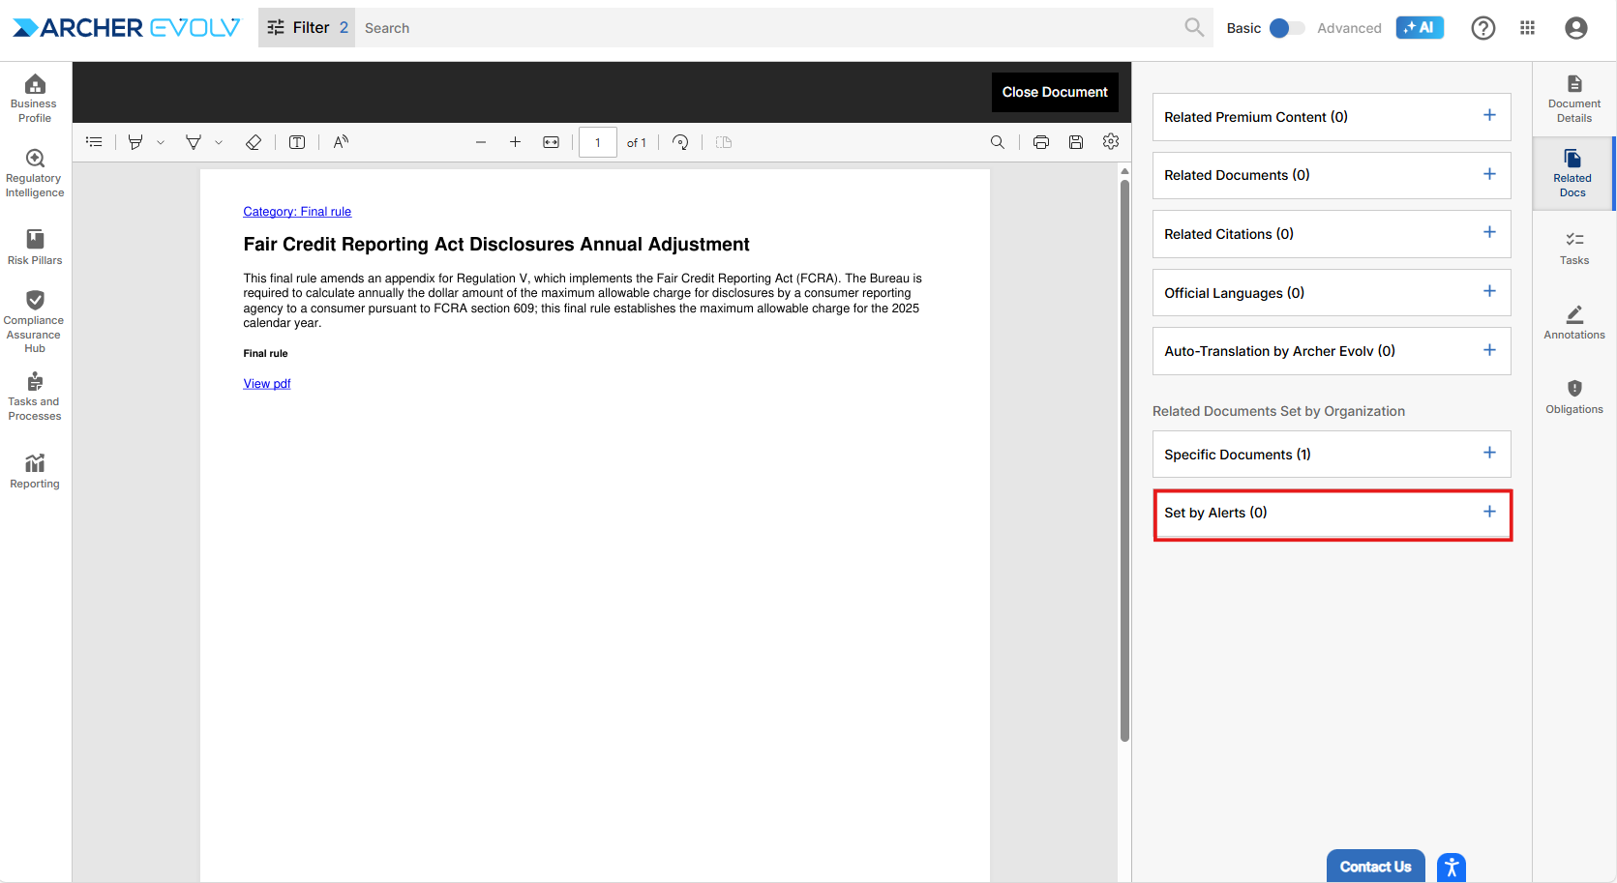
Task: Open the View pdf link
Action: point(267,384)
